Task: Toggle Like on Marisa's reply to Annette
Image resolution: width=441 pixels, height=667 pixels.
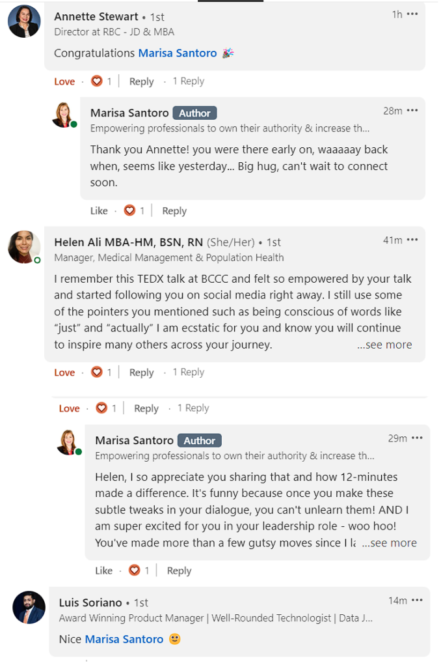Action: pos(99,210)
